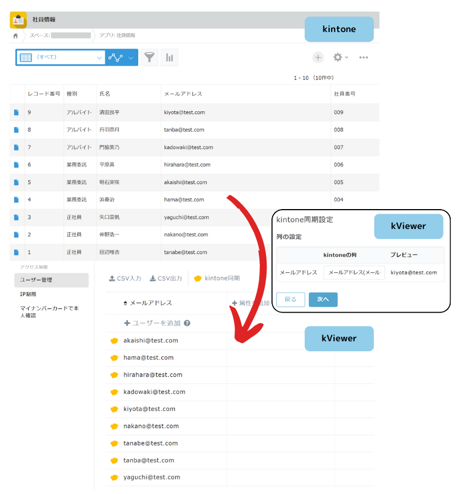The image size is (470, 494).
Task: Open the filter funnel icon
Action: 149,58
